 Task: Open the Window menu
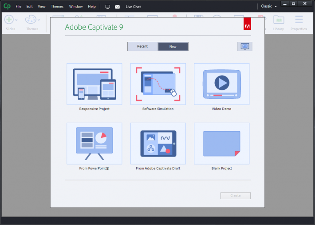click(76, 6)
